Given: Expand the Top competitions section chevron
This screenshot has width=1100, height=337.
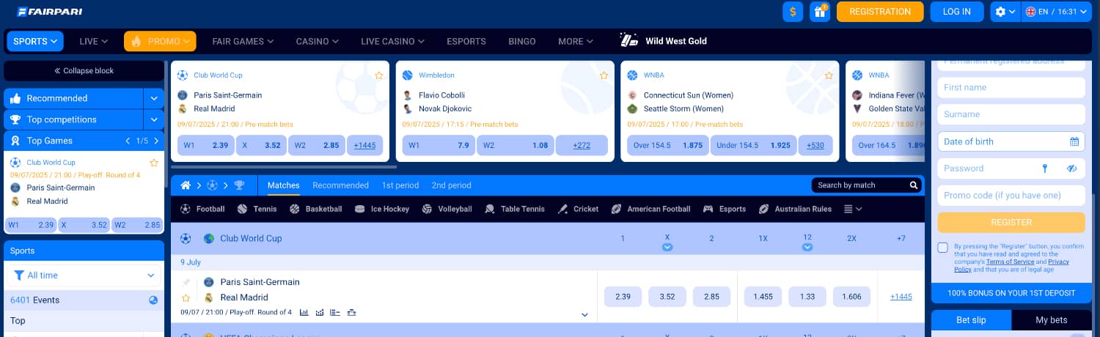Looking at the screenshot, I should (x=154, y=119).
